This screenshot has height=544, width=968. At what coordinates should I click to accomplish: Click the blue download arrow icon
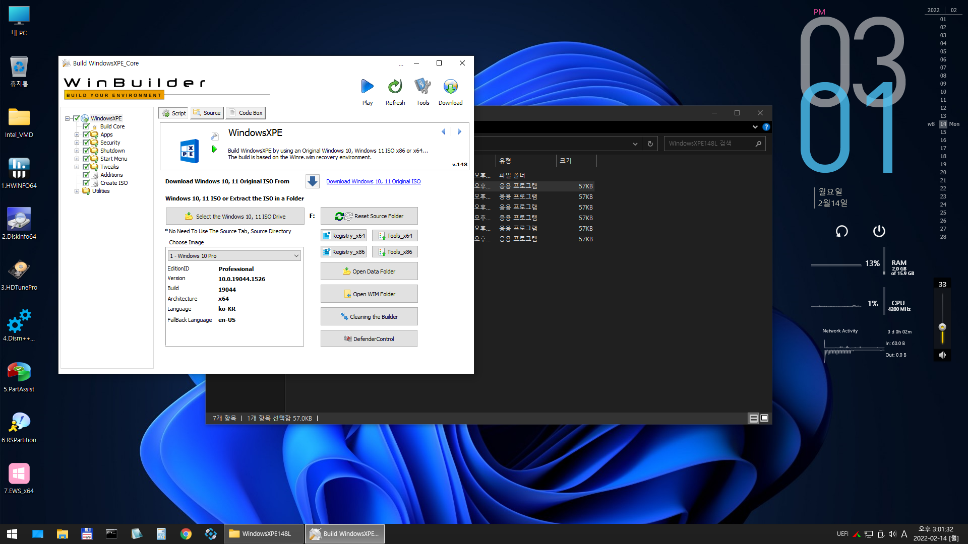pyautogui.click(x=313, y=181)
